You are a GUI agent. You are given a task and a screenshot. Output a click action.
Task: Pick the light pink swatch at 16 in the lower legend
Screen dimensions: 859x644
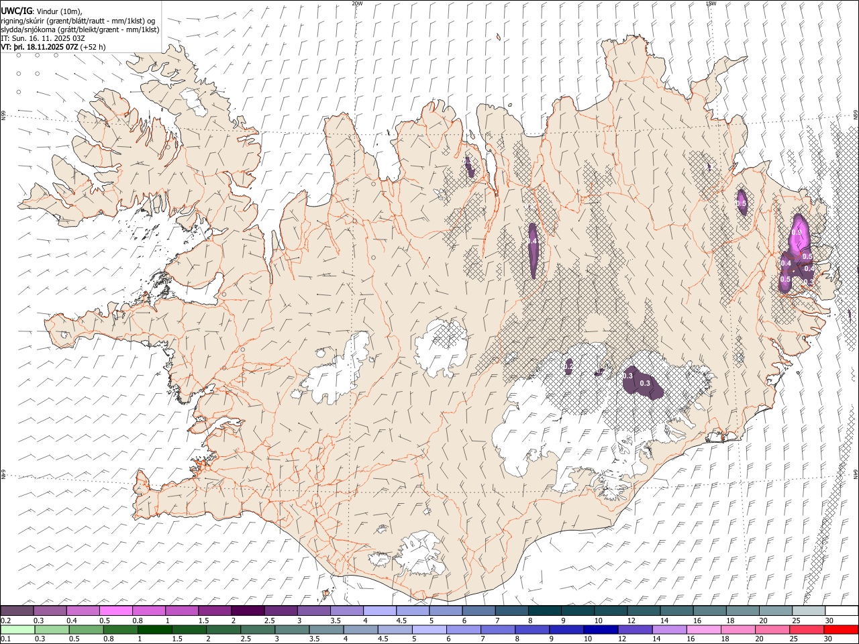point(703,629)
